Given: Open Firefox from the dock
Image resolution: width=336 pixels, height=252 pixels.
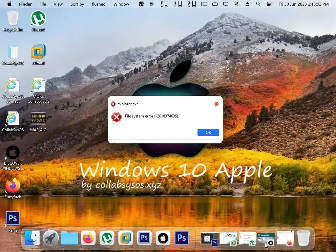Looking at the screenshot, I should (88, 238).
